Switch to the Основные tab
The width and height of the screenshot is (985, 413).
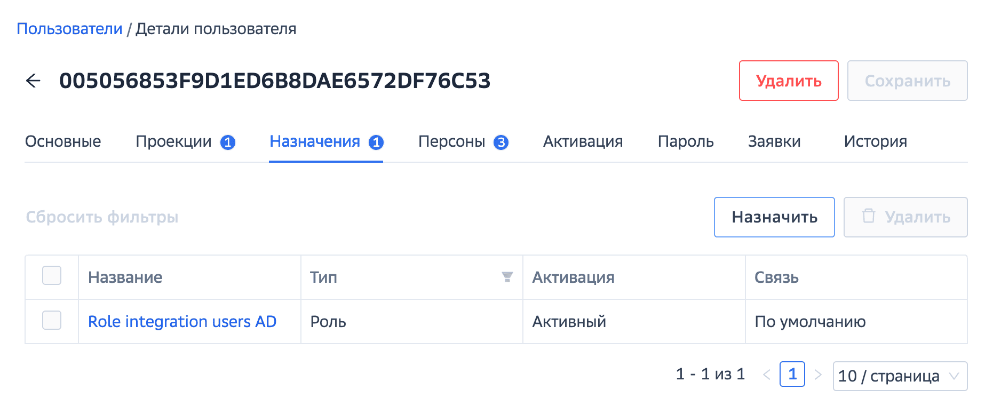(63, 141)
